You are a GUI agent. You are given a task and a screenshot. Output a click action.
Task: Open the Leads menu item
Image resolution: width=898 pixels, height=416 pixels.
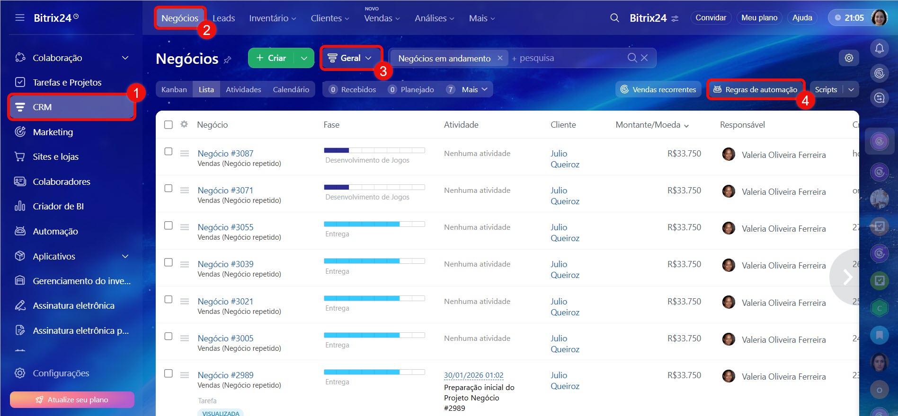coord(223,18)
